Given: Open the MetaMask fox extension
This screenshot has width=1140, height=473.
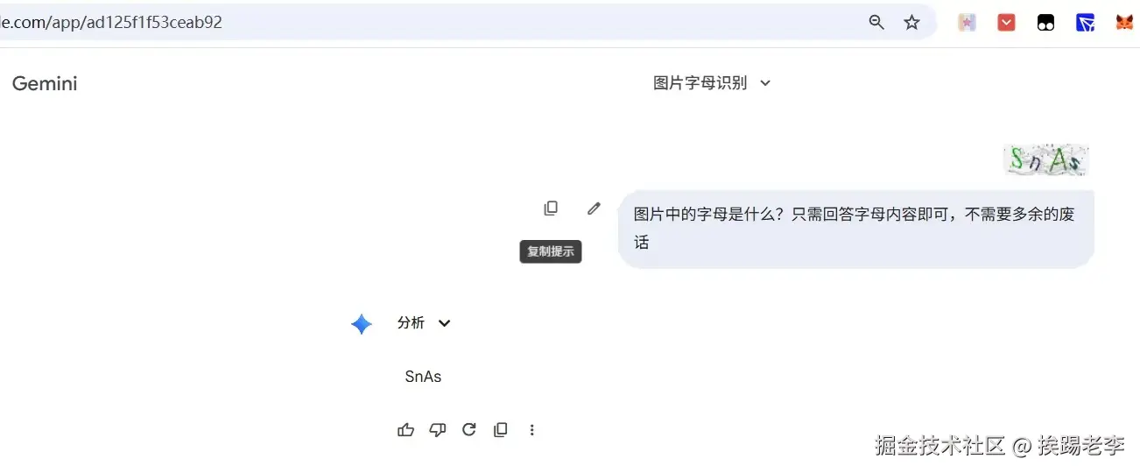Looking at the screenshot, I should [x=1124, y=23].
